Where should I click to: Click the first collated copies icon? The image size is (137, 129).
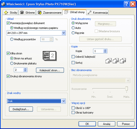[x=108, y=61]
